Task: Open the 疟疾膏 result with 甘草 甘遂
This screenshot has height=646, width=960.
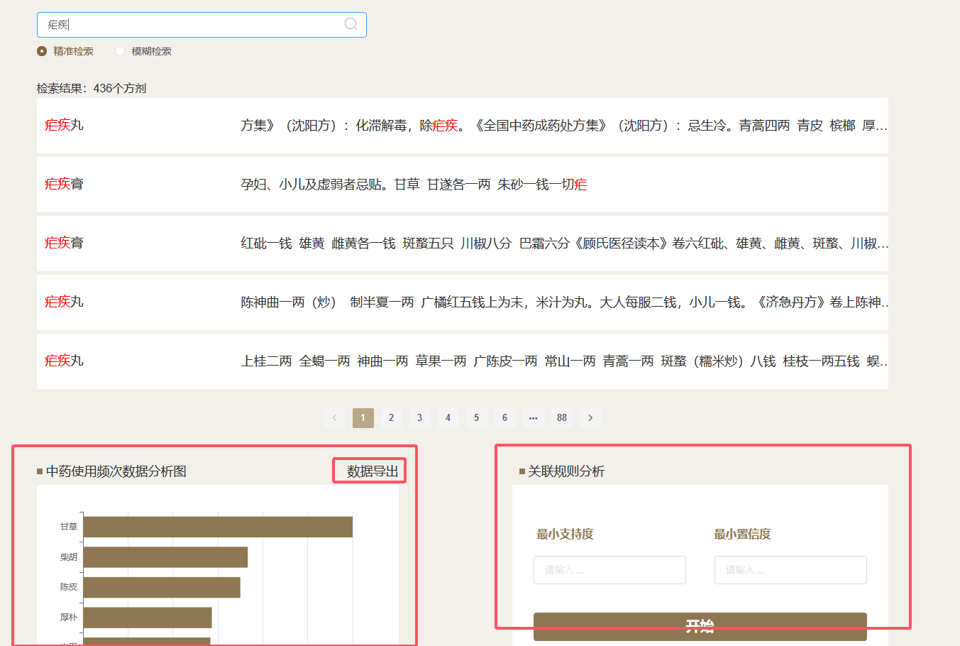Action: pos(65,184)
